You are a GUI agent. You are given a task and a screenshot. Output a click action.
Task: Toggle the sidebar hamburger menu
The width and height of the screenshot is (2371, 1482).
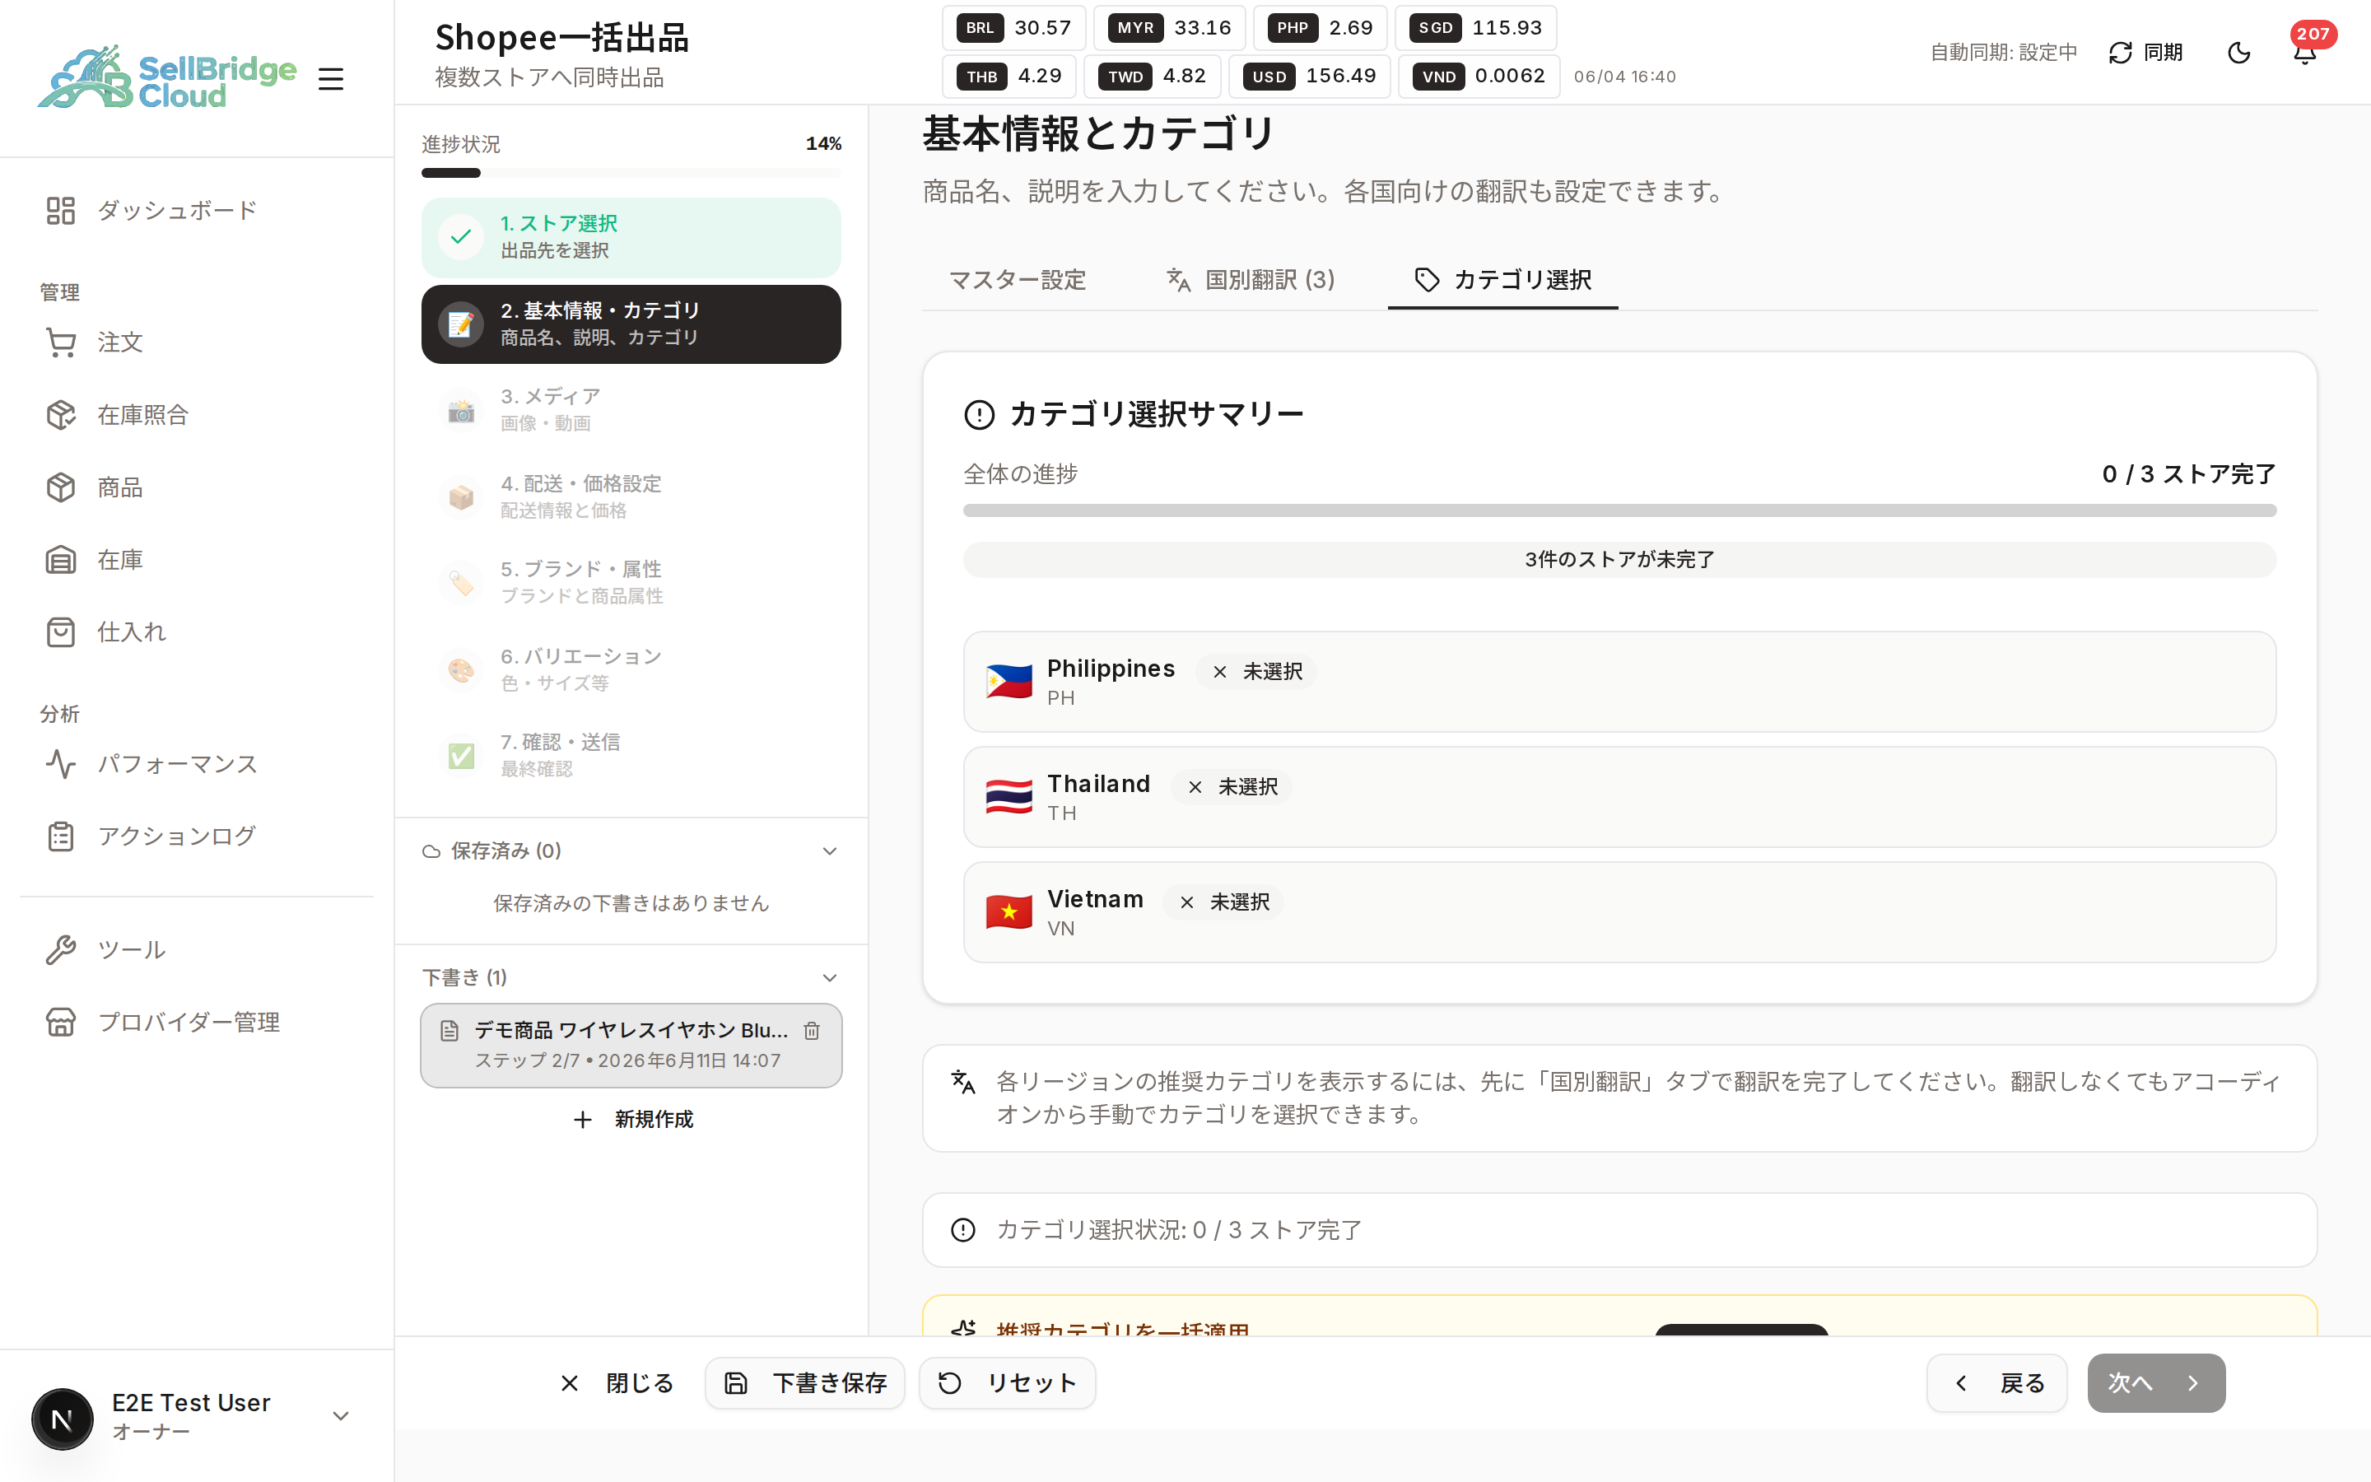(x=331, y=78)
